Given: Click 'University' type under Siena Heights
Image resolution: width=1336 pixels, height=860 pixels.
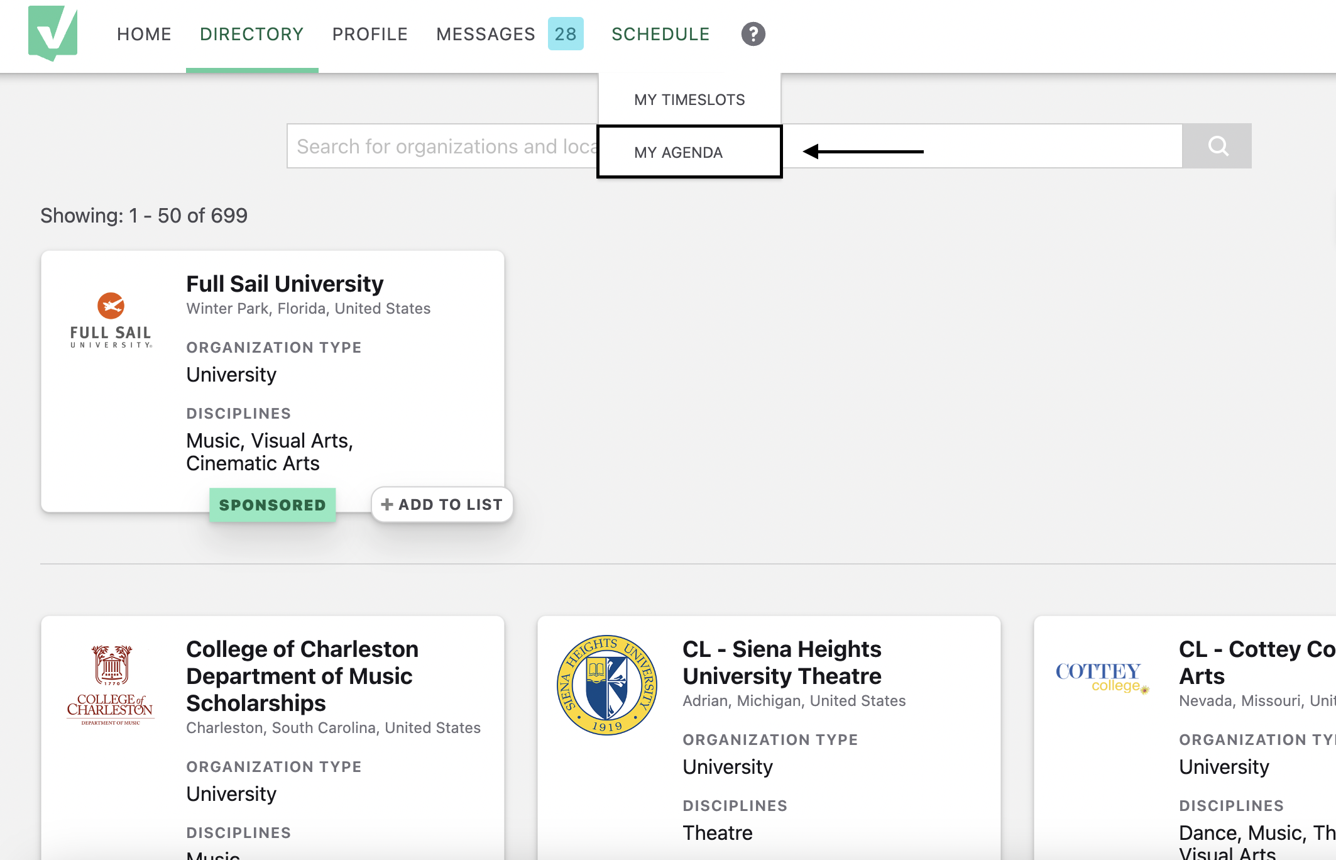Looking at the screenshot, I should tap(728, 767).
